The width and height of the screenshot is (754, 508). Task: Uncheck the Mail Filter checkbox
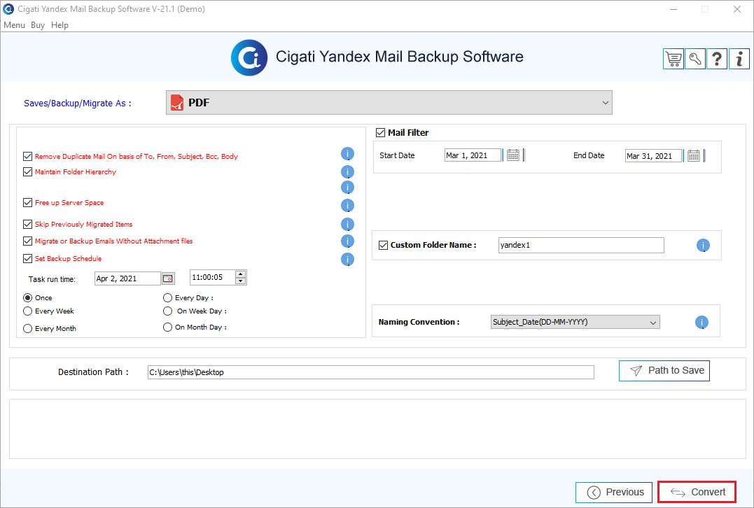point(380,132)
